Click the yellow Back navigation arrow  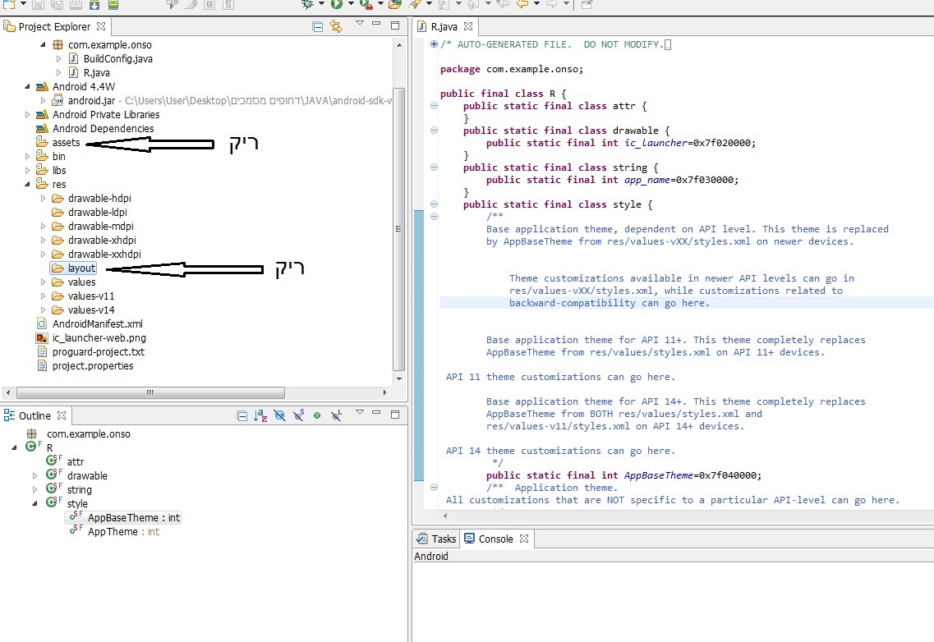tap(521, 4)
